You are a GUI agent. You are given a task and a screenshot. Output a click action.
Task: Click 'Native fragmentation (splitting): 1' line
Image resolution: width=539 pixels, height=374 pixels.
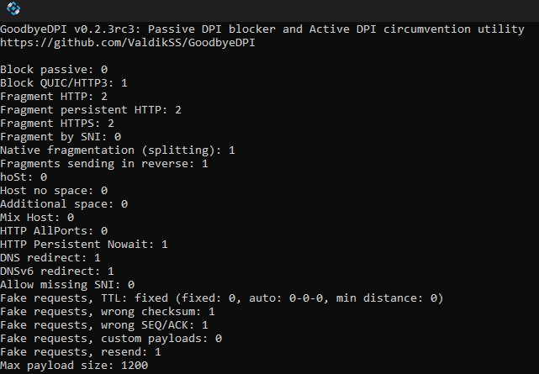click(118, 150)
